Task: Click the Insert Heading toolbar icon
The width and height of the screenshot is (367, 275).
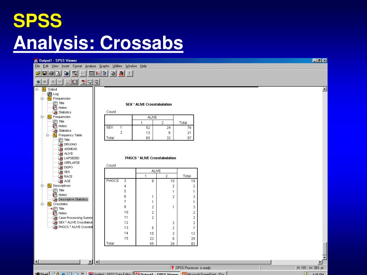Action: pos(83,82)
